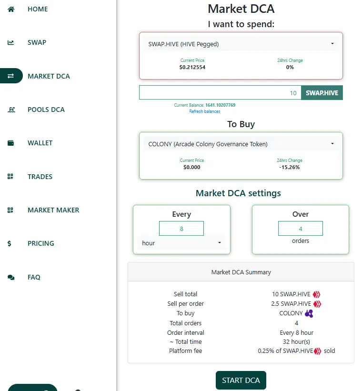
Task: Click the Pools DCA swimmer icon
Action: pos(11,110)
